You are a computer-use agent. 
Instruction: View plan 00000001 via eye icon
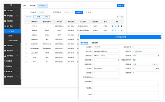click(113, 30)
